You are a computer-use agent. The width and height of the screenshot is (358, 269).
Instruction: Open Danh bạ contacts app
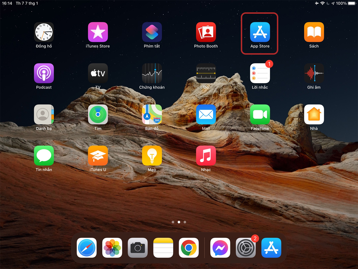click(x=44, y=114)
